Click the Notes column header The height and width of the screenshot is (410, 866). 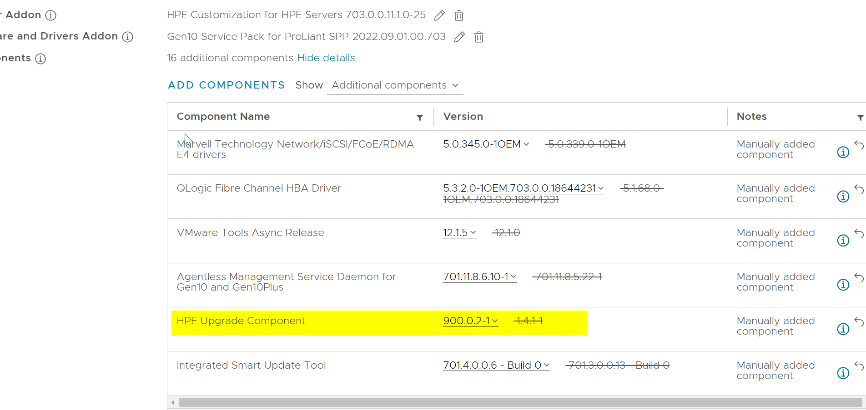752,117
